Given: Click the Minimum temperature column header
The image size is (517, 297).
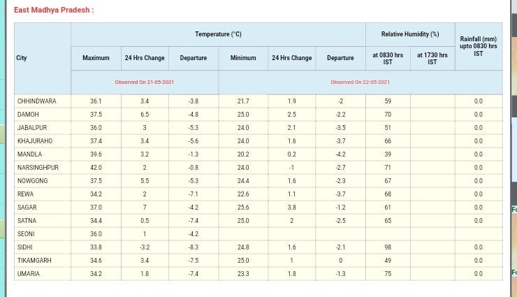Looking at the screenshot, I should tap(243, 58).
